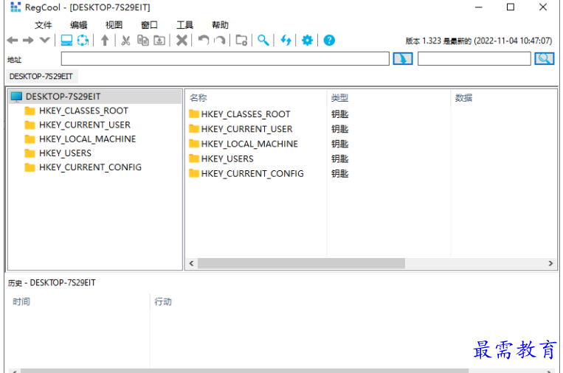Click HKEY_LOCAL_MACHINE folder icon in left tree

(30, 139)
